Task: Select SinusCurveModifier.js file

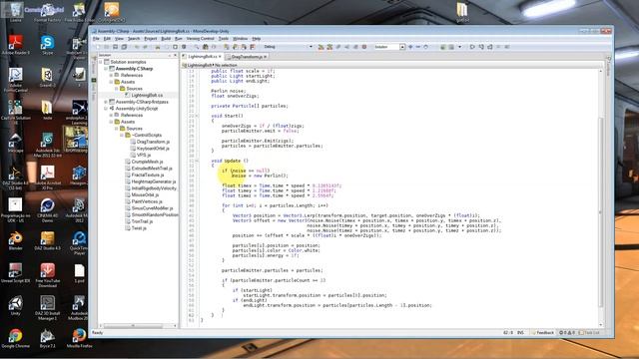Action: 153,208
